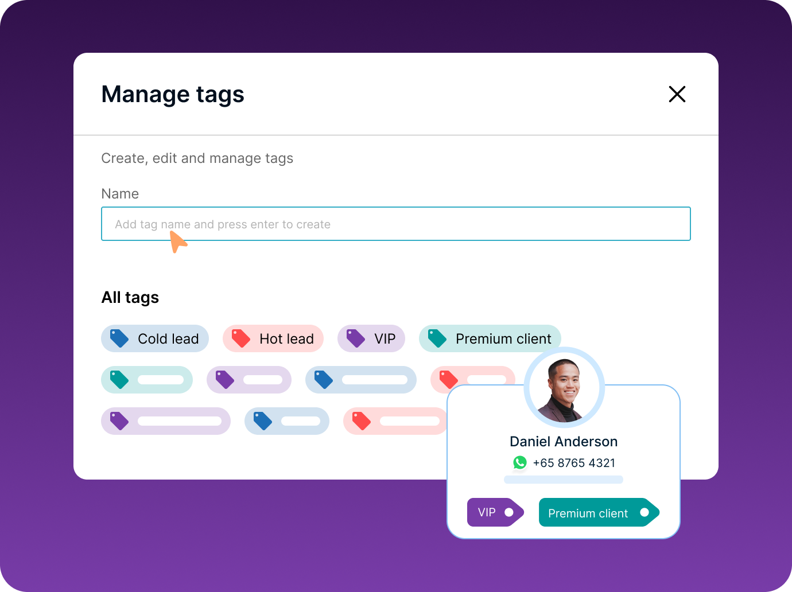Click the Daniel Anderson contact name
Viewport: 792px width, 592px height.
564,442
